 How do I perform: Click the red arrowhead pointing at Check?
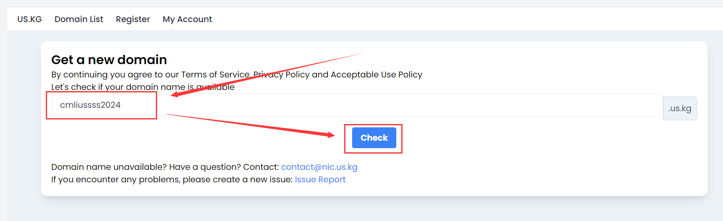pyautogui.click(x=331, y=134)
